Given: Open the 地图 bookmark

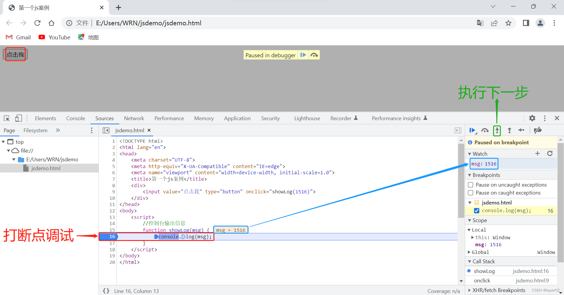Looking at the screenshot, I should pos(88,37).
